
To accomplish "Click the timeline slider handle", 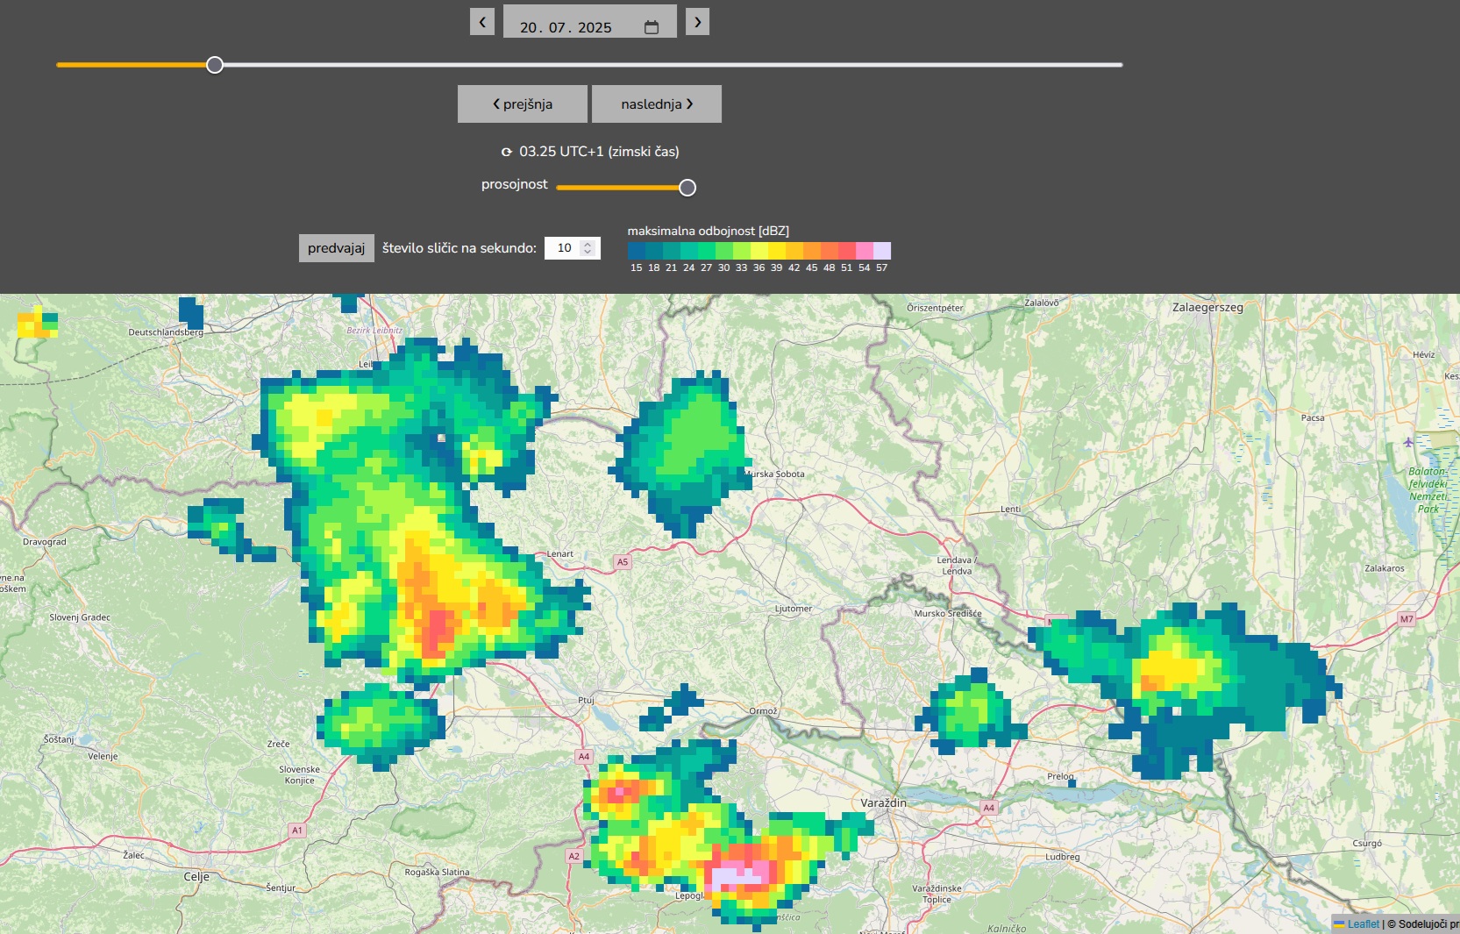I will pyautogui.click(x=215, y=65).
